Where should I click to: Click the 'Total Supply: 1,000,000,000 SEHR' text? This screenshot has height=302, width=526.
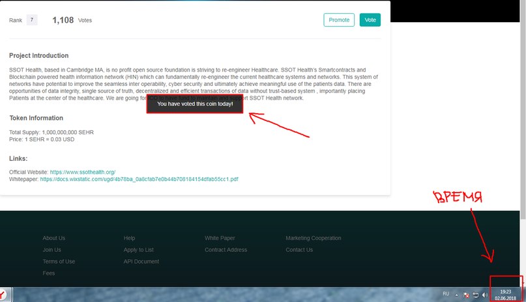51,132
